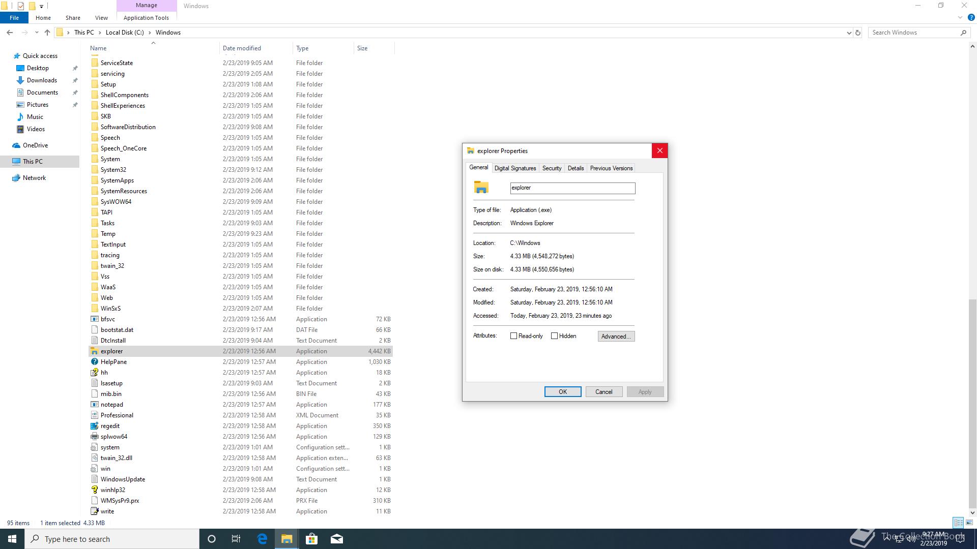Click the HelpPane question mark icon
The height and width of the screenshot is (549, 977).
[x=94, y=362]
